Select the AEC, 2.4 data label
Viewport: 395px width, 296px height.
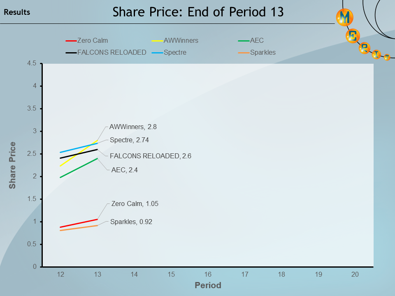[124, 169]
